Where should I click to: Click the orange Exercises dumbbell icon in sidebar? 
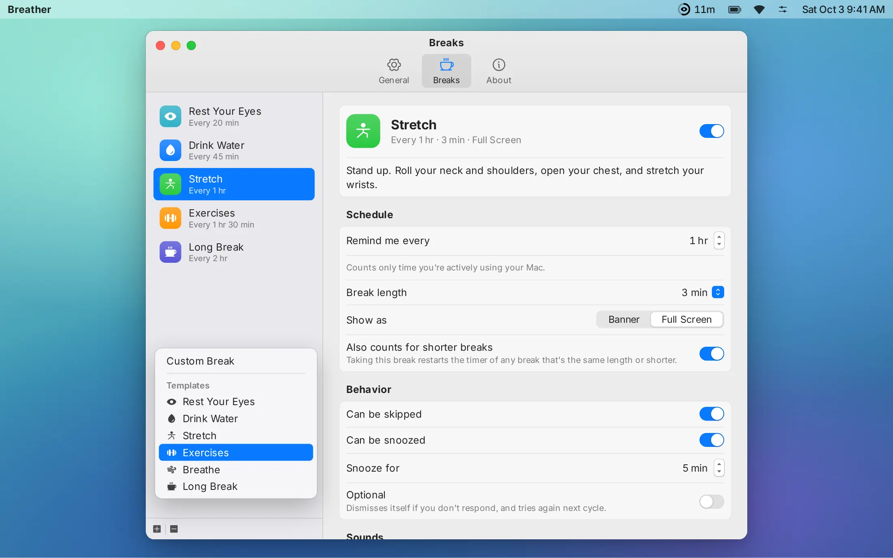[170, 218]
